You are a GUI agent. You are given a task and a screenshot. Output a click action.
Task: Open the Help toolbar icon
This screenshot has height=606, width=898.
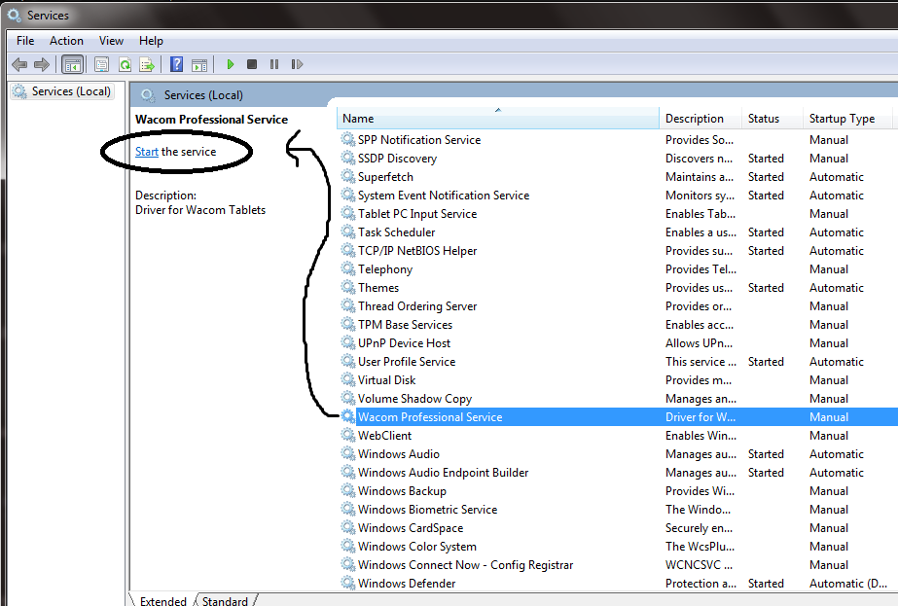coord(176,64)
